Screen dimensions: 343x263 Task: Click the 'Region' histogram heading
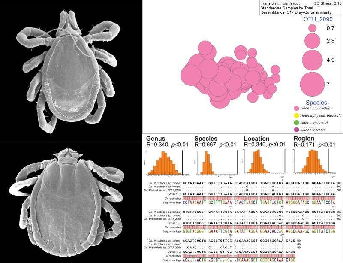click(x=304, y=139)
